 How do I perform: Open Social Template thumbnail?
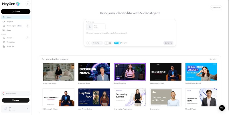130,72
